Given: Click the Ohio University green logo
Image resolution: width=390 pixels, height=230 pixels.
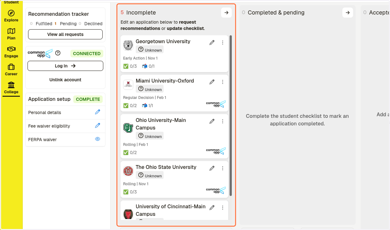Looking at the screenshot, I should (x=128, y=128).
